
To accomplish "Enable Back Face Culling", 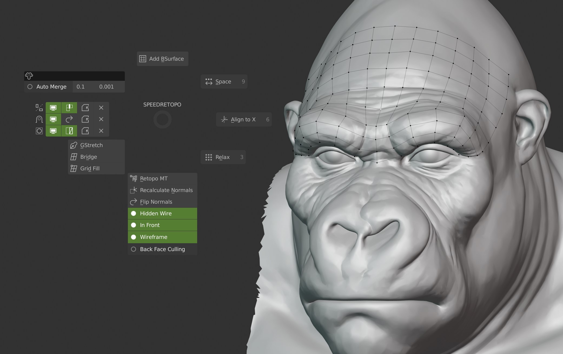I will click(163, 249).
